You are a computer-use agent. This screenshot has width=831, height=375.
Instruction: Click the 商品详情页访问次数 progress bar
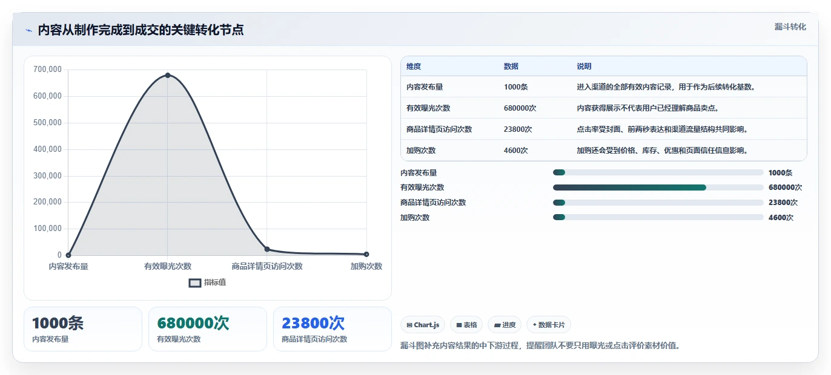coord(658,203)
